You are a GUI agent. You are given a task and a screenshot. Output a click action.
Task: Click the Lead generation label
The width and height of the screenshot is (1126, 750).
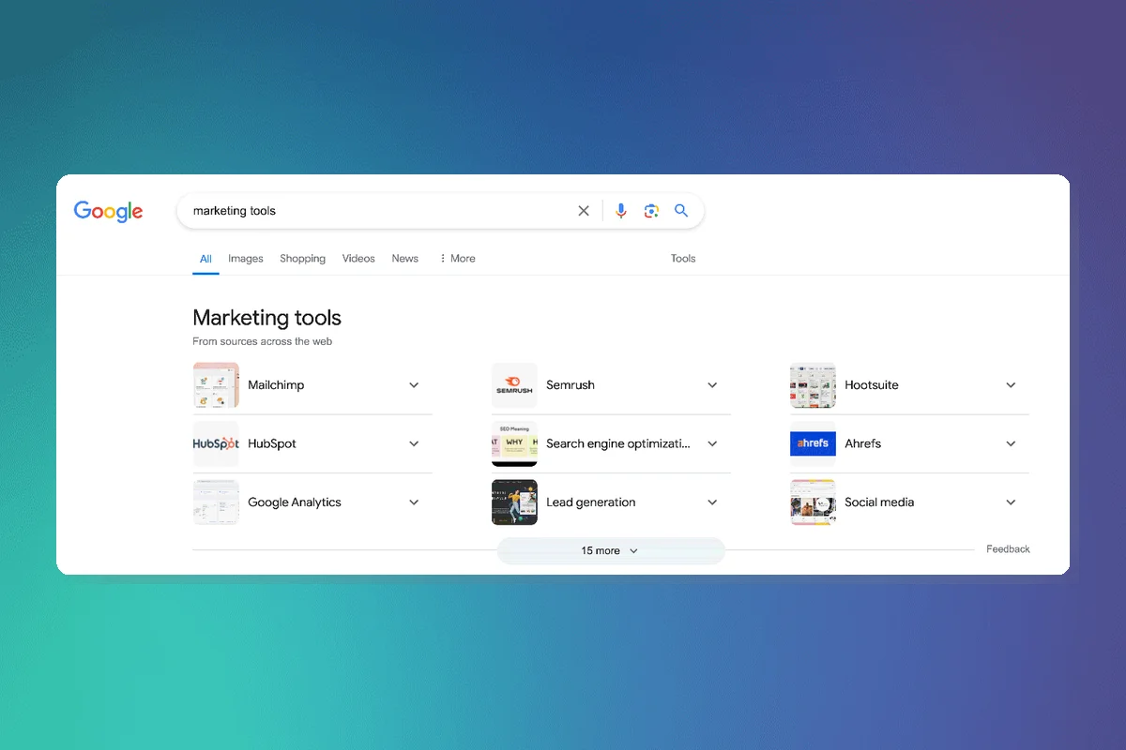pyautogui.click(x=591, y=502)
